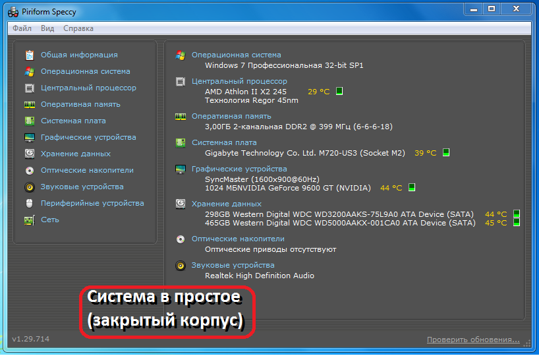Open Звуковые устройства heading link in summary
This screenshot has height=356, width=539.
[233, 266]
